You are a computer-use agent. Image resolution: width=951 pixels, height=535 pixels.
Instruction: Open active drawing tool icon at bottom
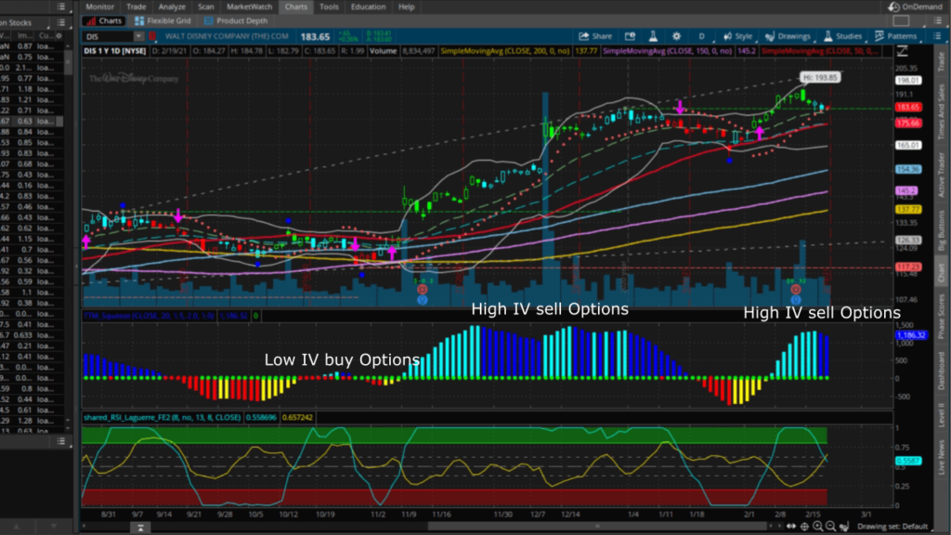[x=843, y=527]
